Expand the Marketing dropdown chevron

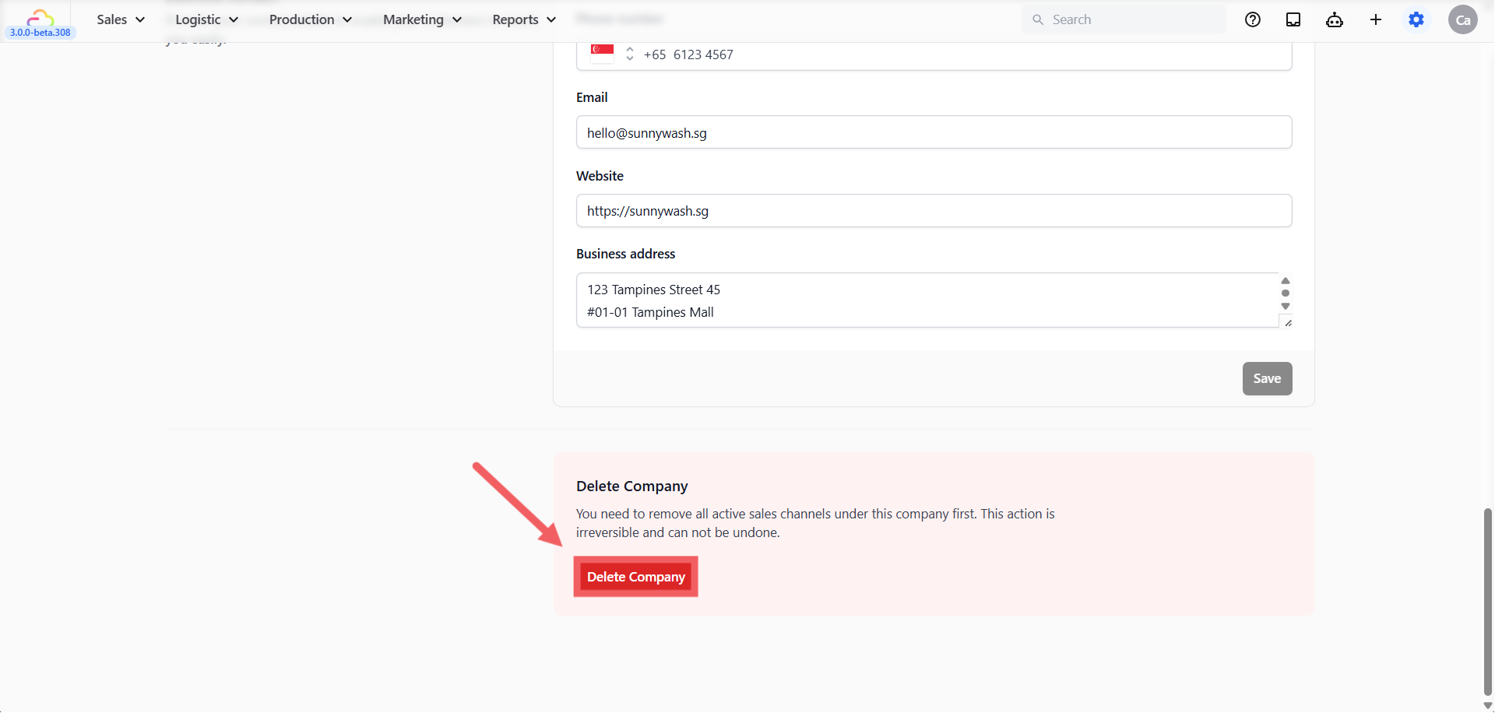point(457,19)
